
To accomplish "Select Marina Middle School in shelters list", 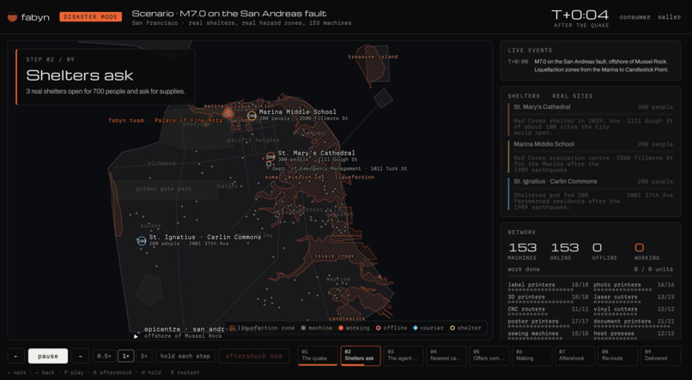I will pos(591,156).
